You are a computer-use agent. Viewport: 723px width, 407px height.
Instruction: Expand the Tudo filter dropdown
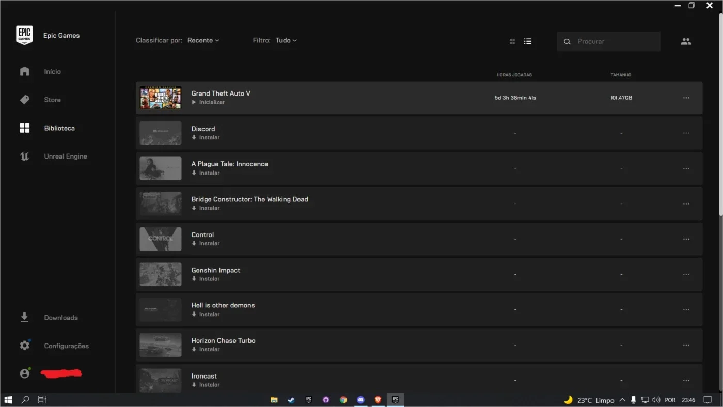(286, 40)
